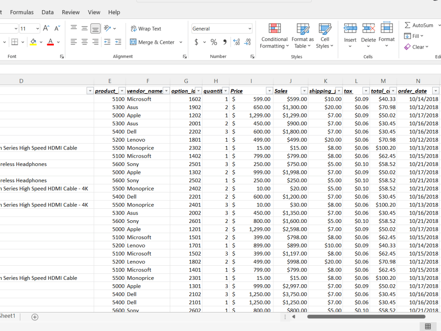Expand the Merge & Center dropdown arrow
Viewport: 441px width, 331px height.
181,42
